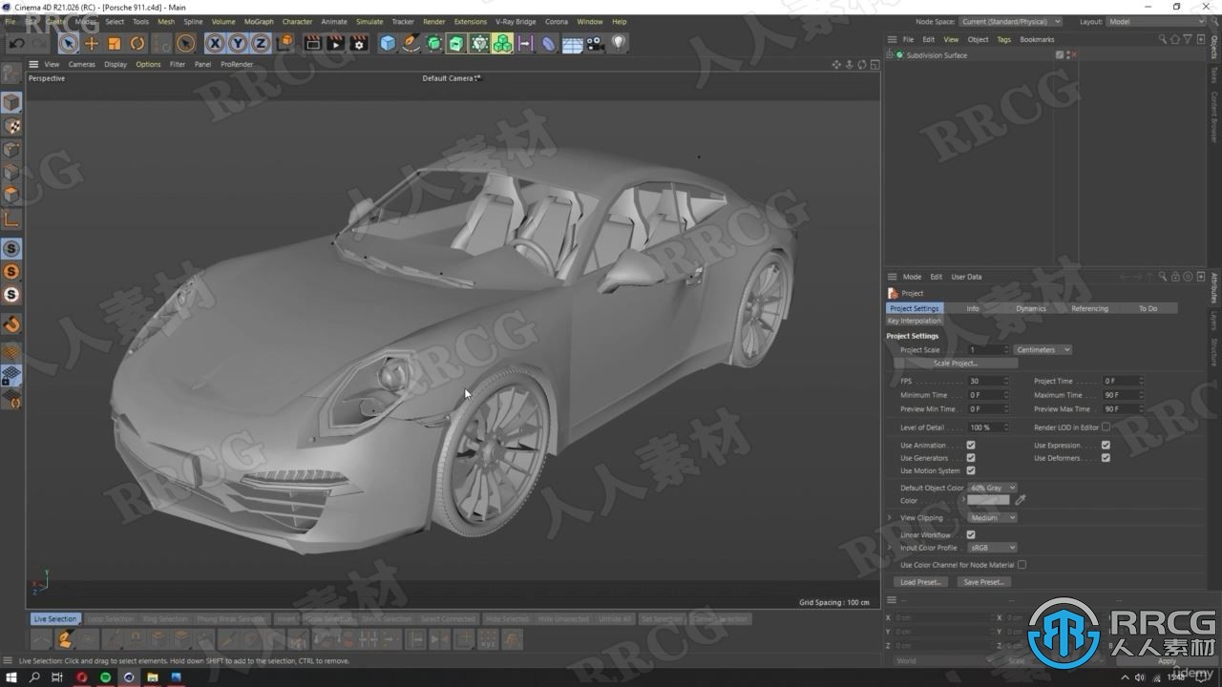1222x687 pixels.
Task: Click Render to Picture Viewer icon
Action: [x=335, y=43]
